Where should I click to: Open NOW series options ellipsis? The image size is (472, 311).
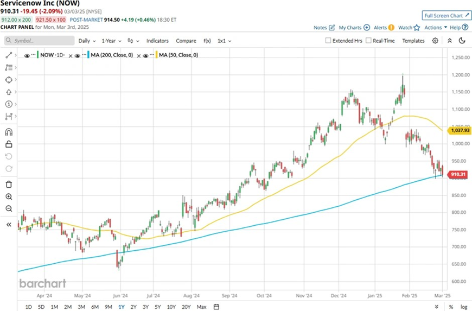pyautogui.click(x=34, y=54)
